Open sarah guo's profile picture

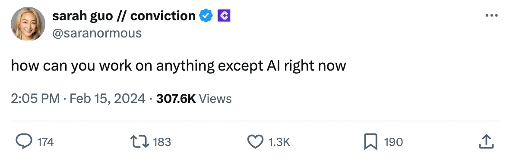[x=28, y=24]
